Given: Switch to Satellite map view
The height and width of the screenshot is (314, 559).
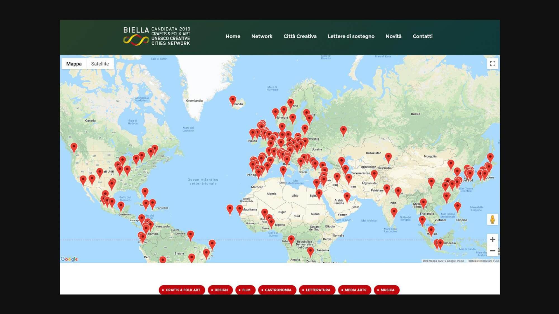Looking at the screenshot, I should (x=100, y=64).
